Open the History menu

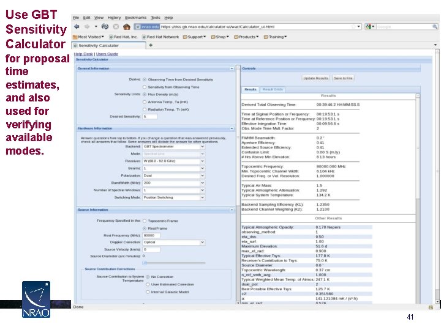(x=114, y=17)
